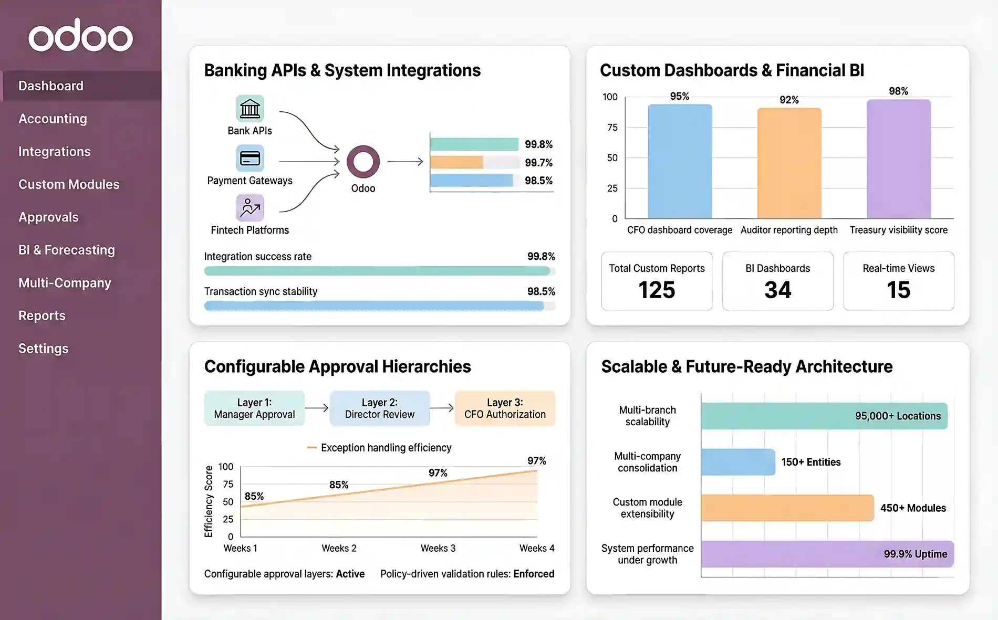
Task: Open the Total Custom Reports card
Action: coord(656,281)
